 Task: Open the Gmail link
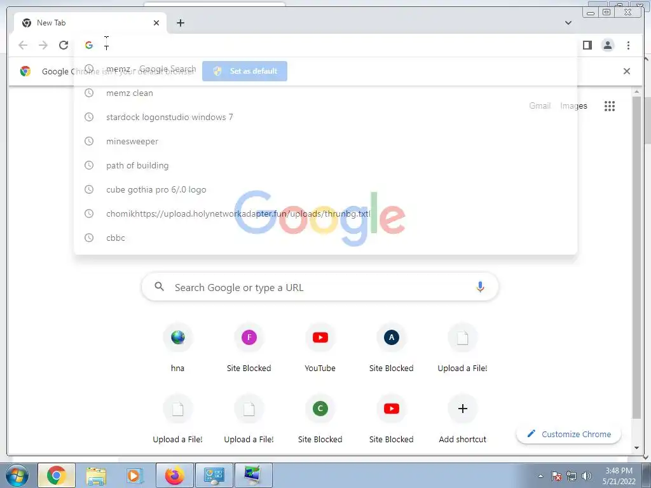[540, 106]
